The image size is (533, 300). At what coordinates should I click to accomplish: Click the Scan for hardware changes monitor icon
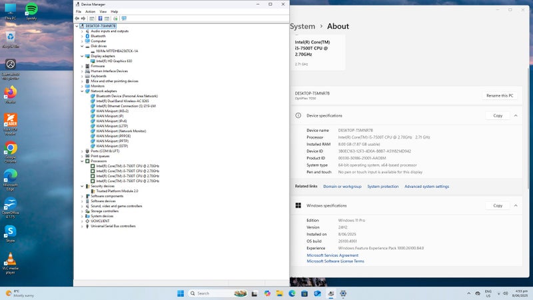(124, 19)
